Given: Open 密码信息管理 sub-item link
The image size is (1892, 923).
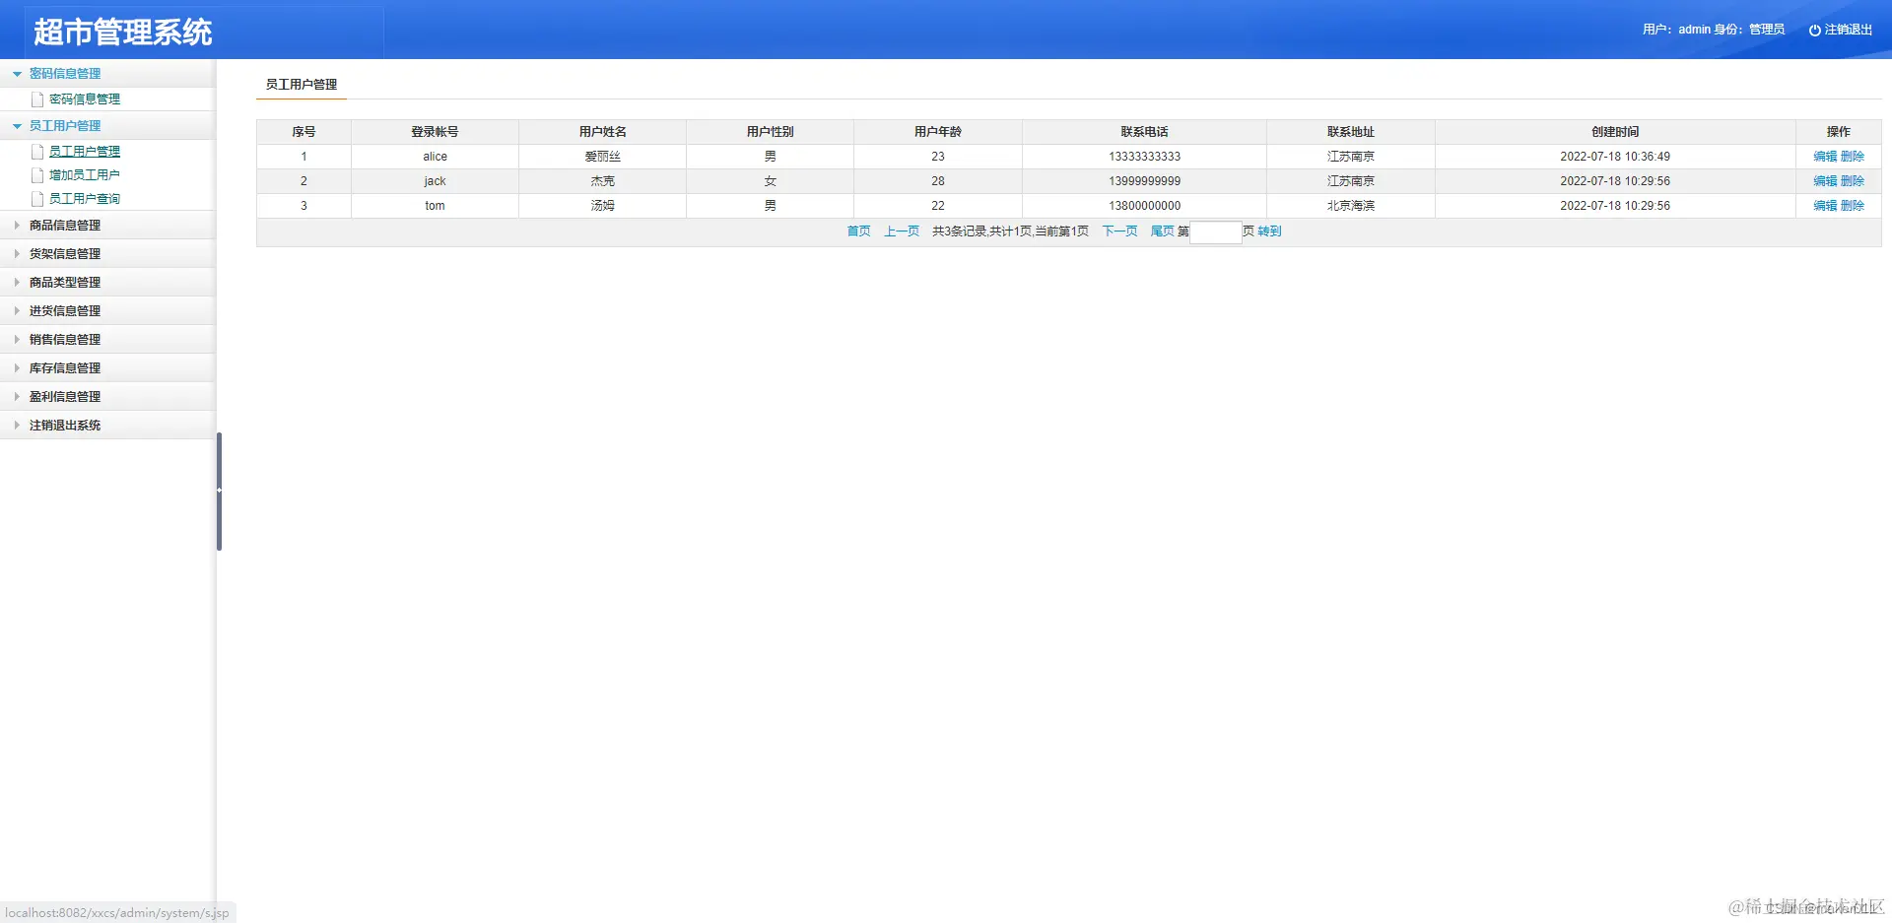Looking at the screenshot, I should click(x=85, y=99).
